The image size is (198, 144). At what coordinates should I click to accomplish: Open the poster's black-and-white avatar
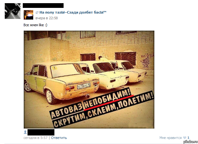pos(13,11)
